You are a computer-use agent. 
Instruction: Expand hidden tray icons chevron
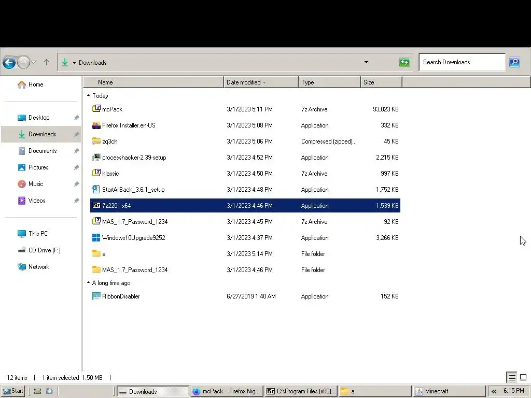[494, 391]
